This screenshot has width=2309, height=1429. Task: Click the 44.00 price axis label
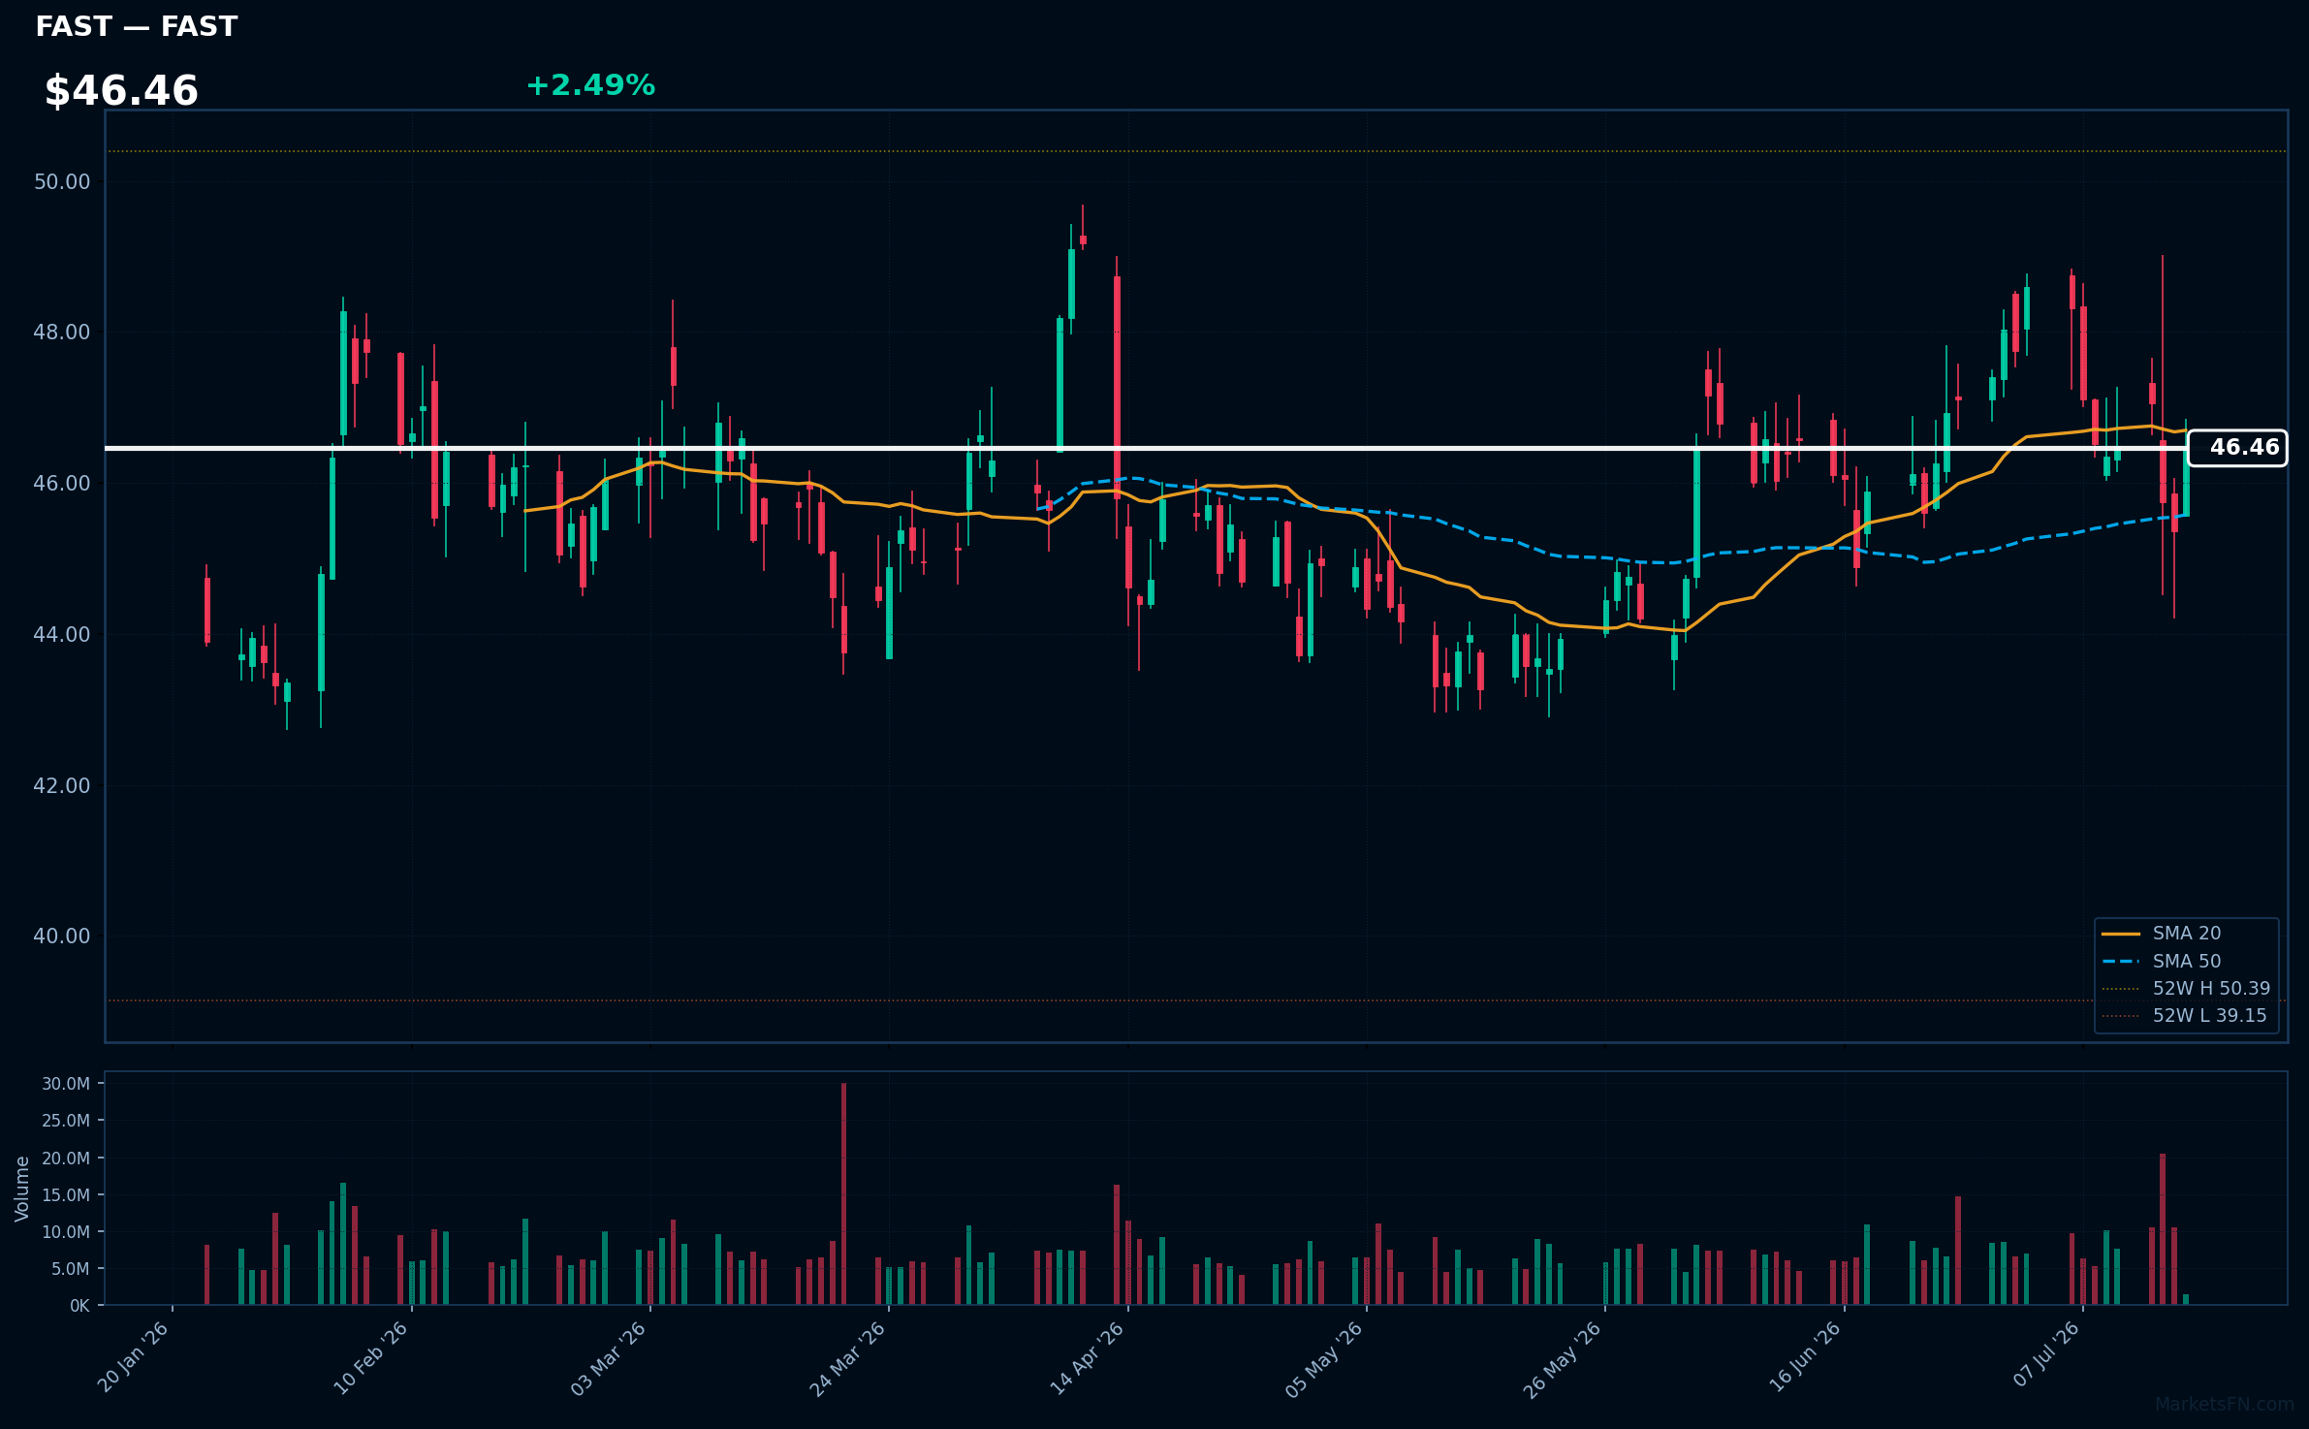point(62,635)
